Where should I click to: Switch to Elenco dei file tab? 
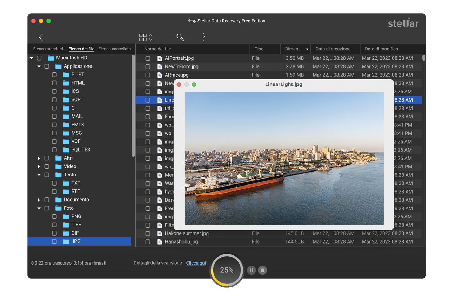pos(81,49)
